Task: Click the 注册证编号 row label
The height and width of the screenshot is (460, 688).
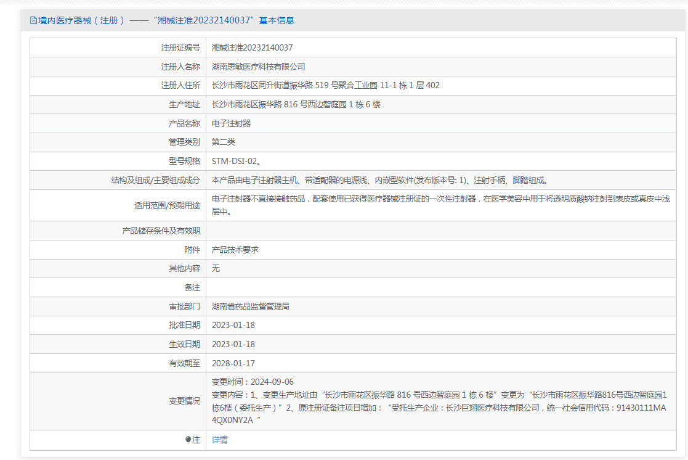Action: (x=180, y=47)
